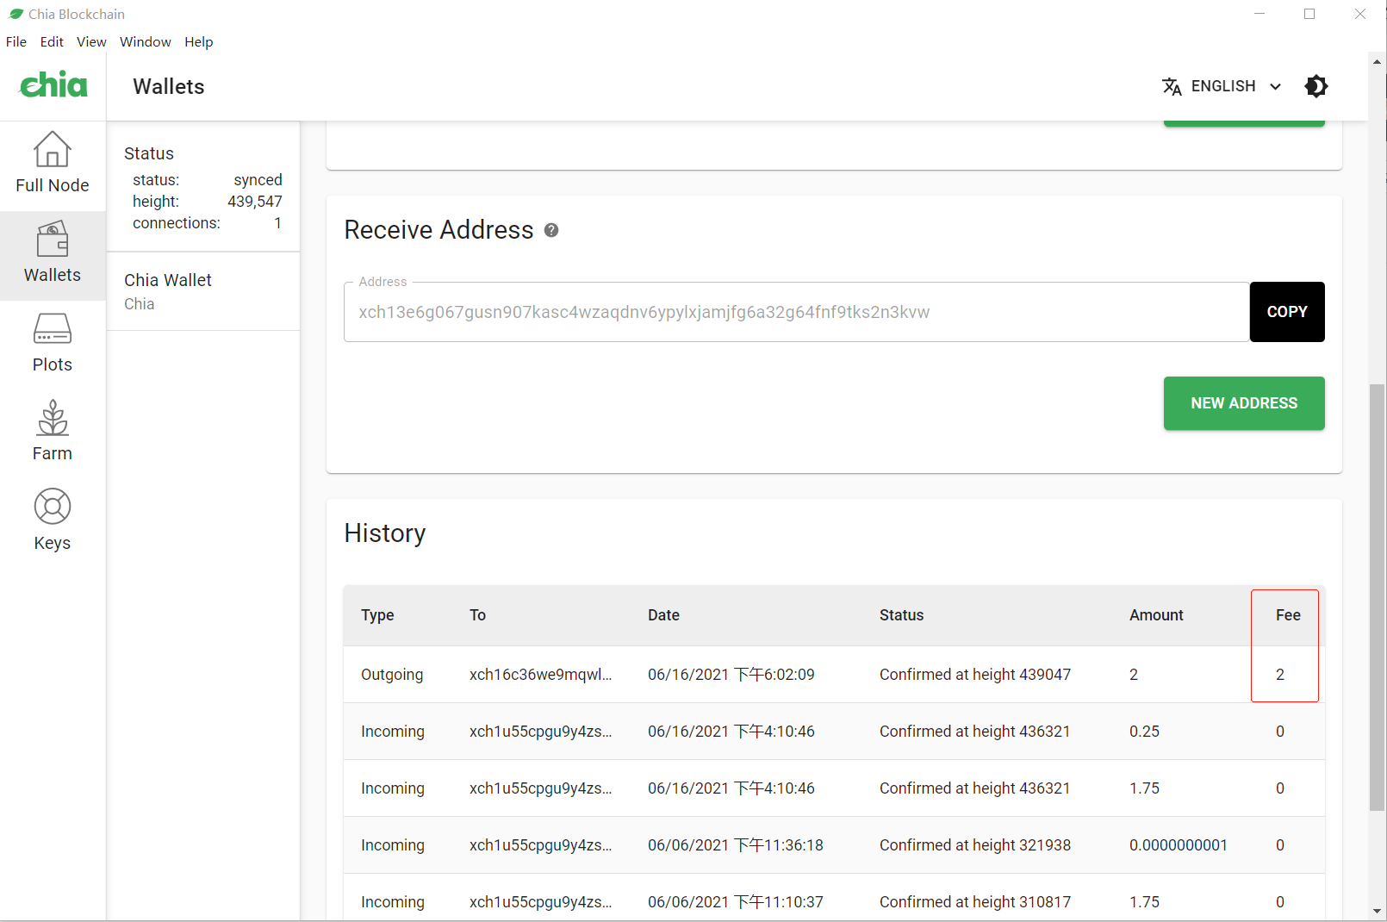The width and height of the screenshot is (1387, 922).
Task: Click the synced status value
Action: 258,180
